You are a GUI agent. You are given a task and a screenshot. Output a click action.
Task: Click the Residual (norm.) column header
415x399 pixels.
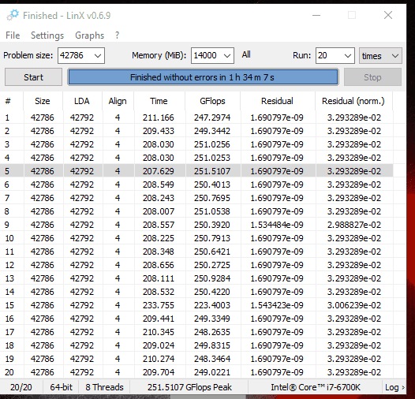pyautogui.click(x=353, y=101)
